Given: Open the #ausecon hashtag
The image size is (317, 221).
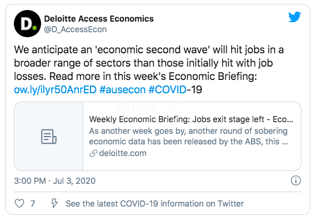Looking at the screenshot, I should coord(123,89).
